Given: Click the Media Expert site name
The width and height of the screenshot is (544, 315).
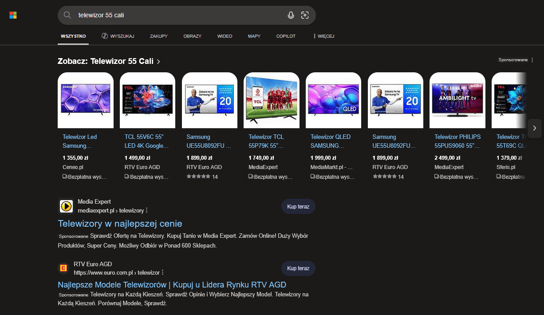Looking at the screenshot, I should tap(94, 202).
